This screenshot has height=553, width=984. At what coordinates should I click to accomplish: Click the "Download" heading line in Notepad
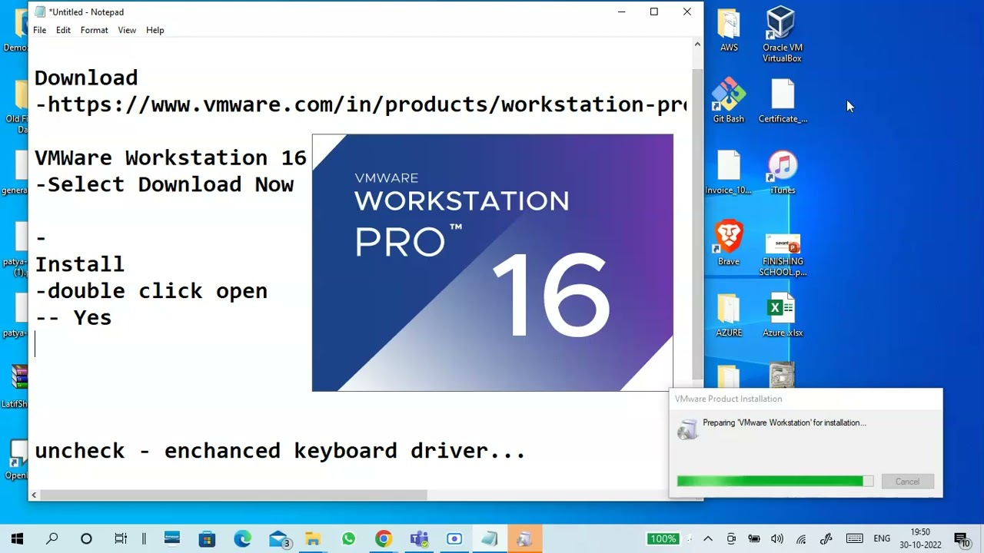[x=86, y=78]
